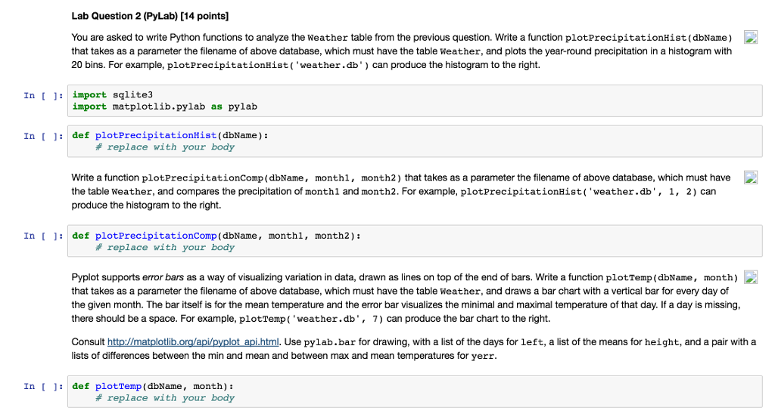Click the replace-with-your-body comment in plotTemp cell
Screen dimensions: 775x420
point(165,398)
